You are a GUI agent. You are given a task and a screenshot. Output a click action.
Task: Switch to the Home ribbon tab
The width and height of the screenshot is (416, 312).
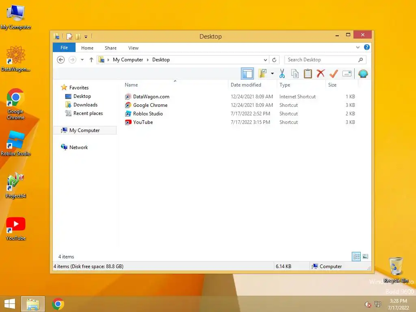pos(87,48)
